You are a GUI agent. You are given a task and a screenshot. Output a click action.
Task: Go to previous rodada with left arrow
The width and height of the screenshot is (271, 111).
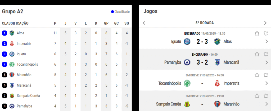144,23
